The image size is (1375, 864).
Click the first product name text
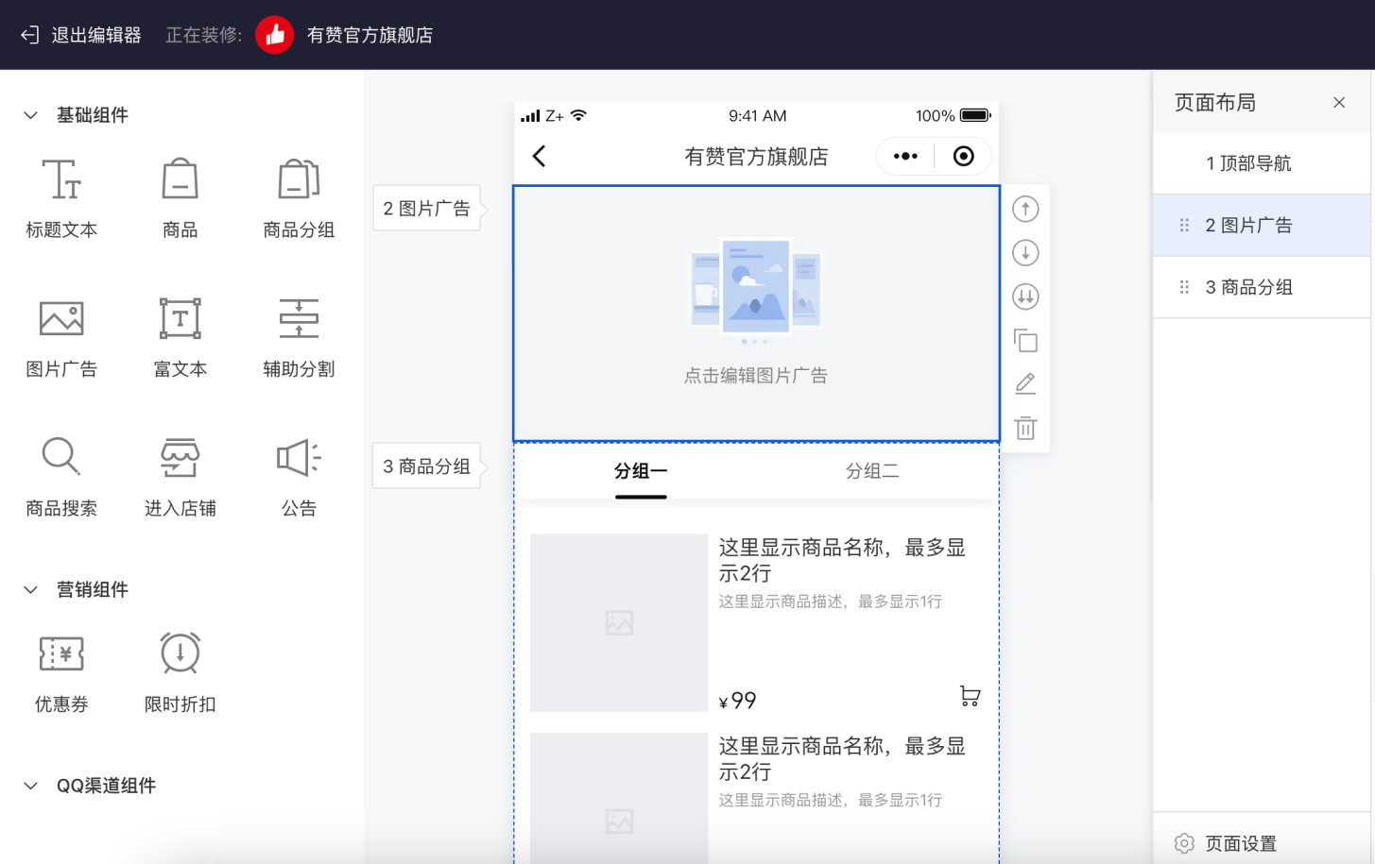click(x=842, y=560)
